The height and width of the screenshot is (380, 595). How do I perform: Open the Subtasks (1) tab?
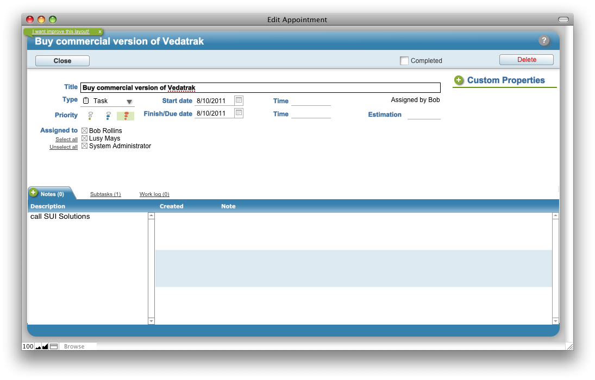click(x=105, y=194)
